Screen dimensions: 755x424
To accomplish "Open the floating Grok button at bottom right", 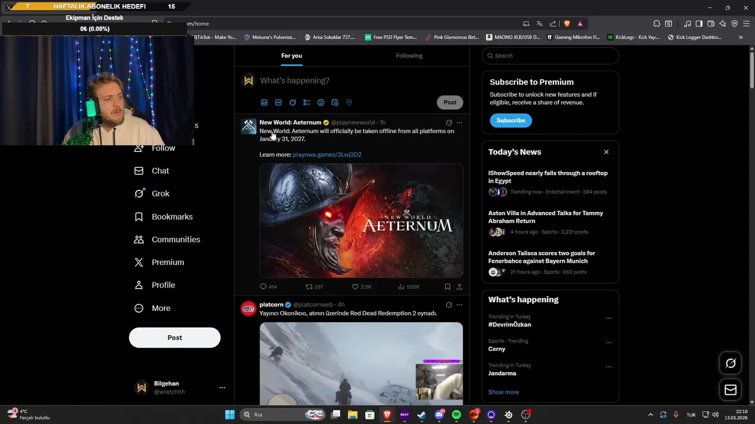I will [x=730, y=363].
